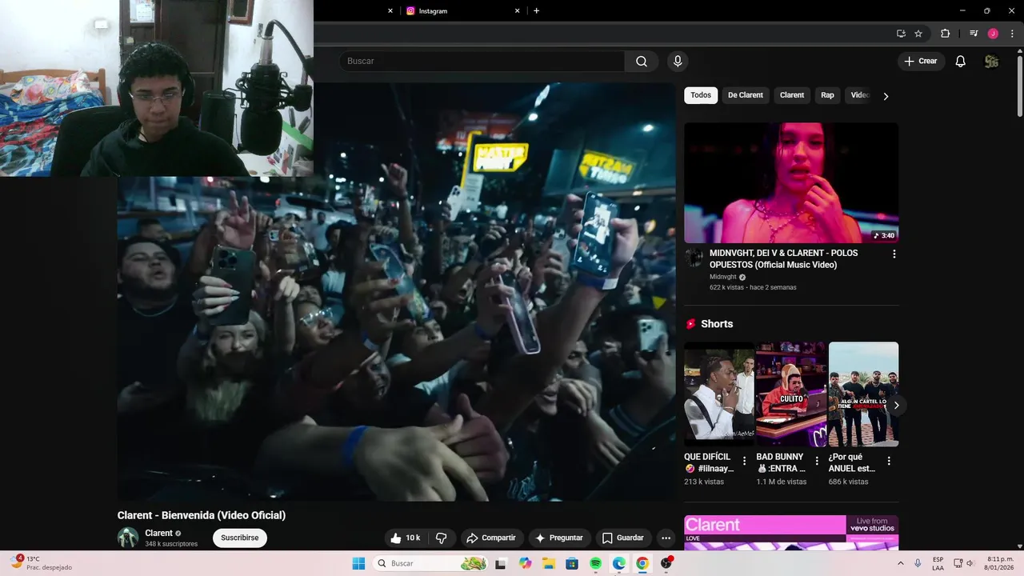The height and width of the screenshot is (576, 1024).
Task: Open the Clarent channel avatar
Action: [128, 538]
